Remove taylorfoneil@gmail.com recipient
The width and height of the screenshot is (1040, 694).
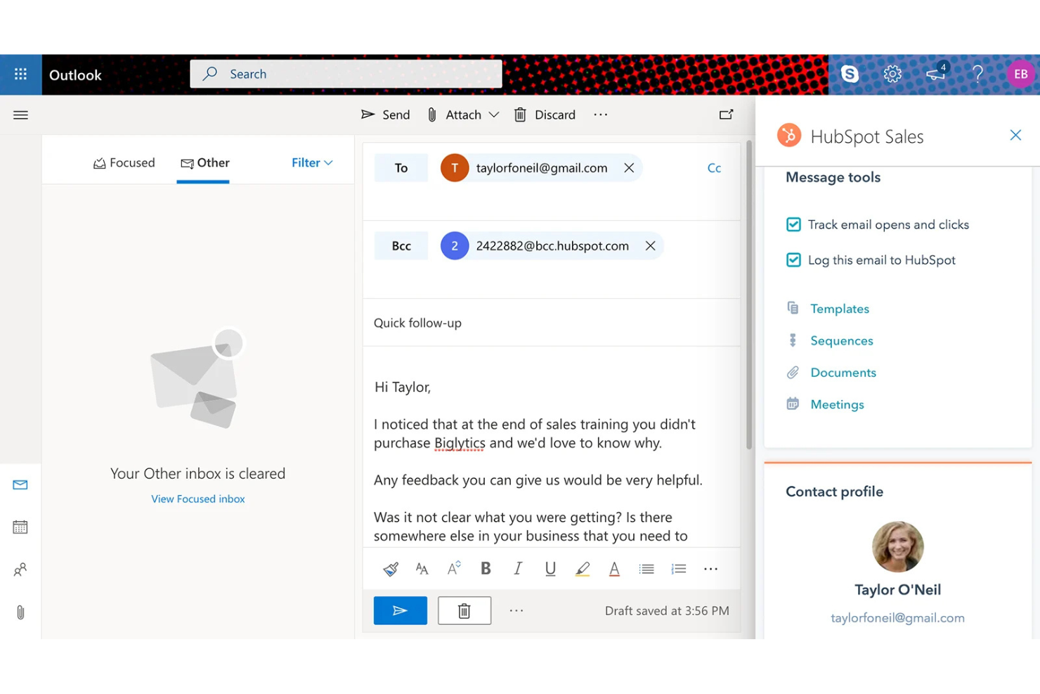pos(629,168)
